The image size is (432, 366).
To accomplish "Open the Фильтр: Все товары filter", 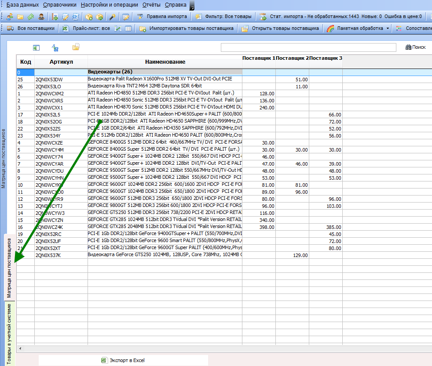I will (x=223, y=17).
